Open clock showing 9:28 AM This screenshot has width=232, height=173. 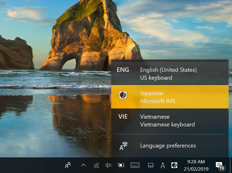pos(196,165)
